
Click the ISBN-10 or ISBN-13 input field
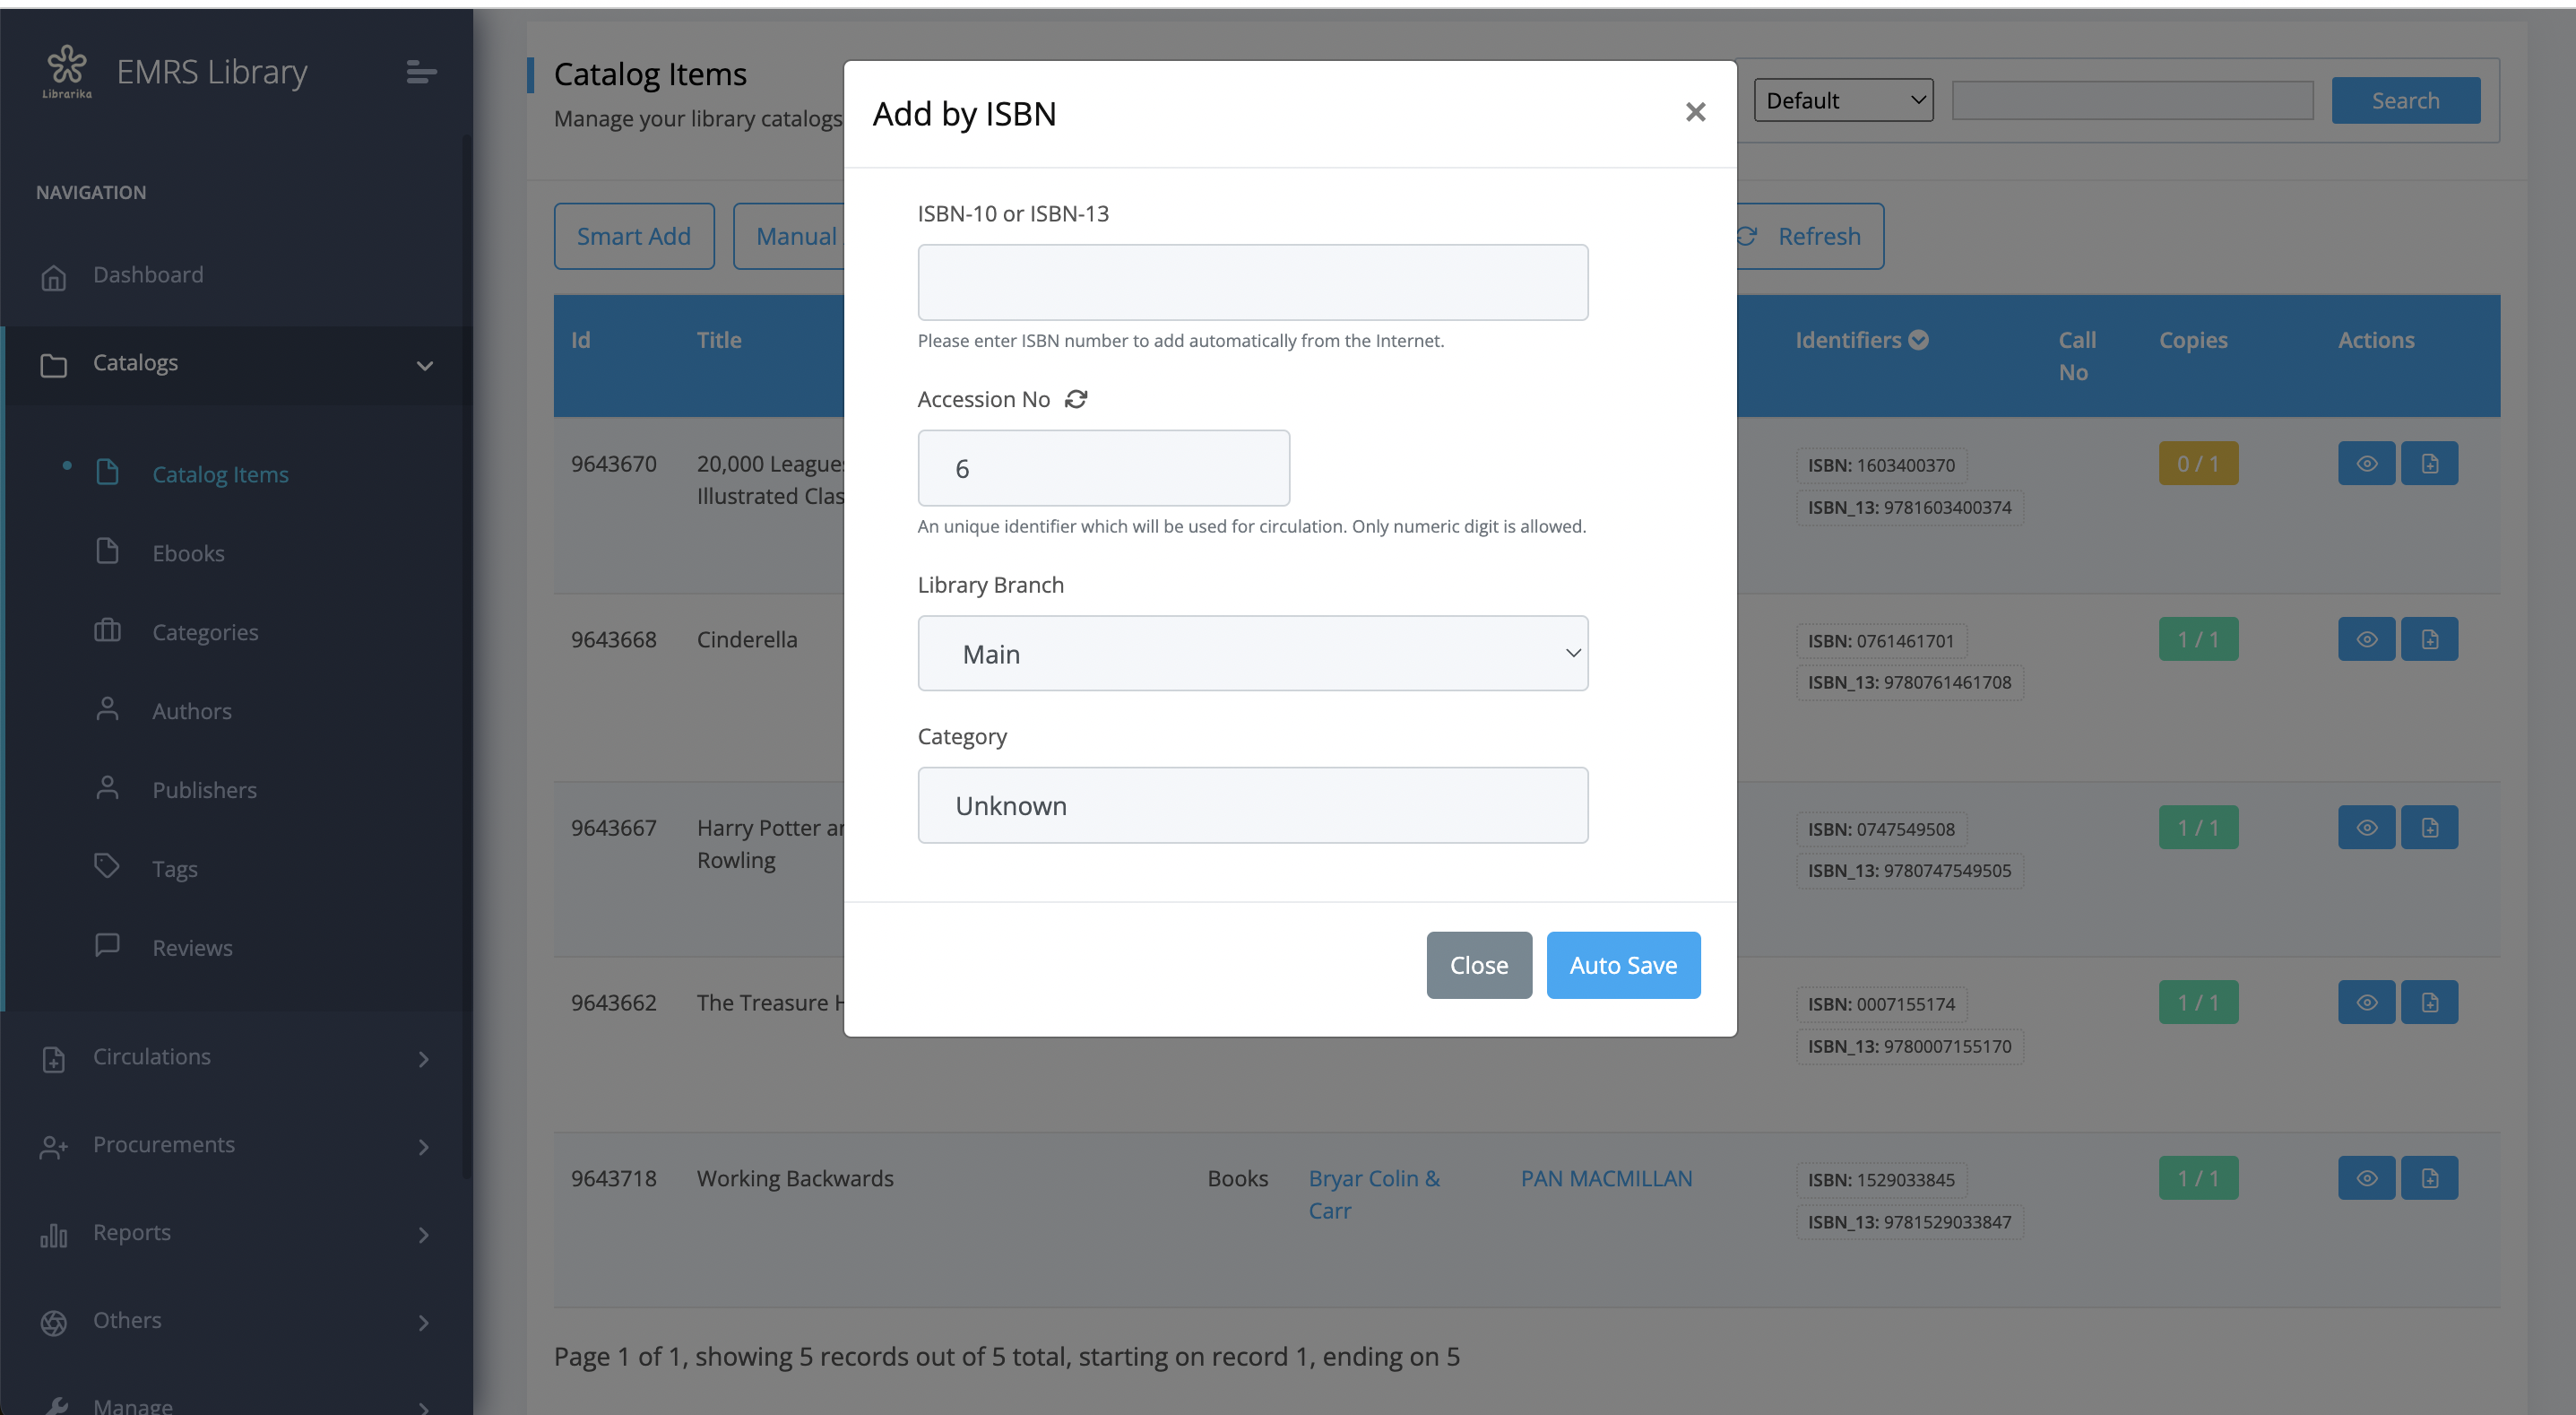(x=1252, y=282)
